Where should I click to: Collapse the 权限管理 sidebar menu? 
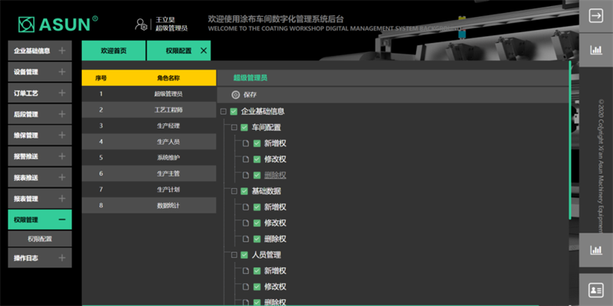pos(62,220)
